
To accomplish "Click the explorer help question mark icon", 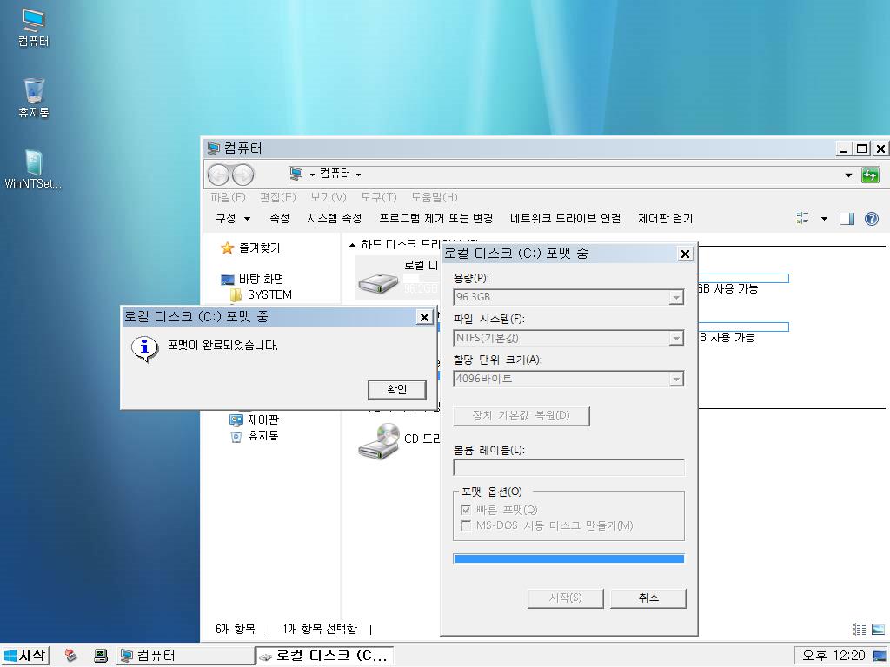I will tap(871, 219).
